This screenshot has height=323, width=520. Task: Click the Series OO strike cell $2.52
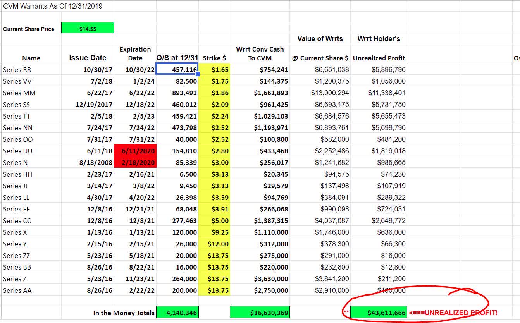tap(214, 139)
